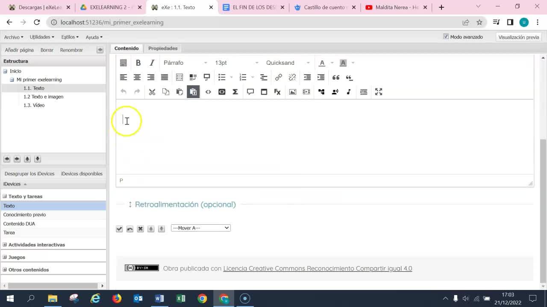Open the Firefox browser from the taskbar
Image resolution: width=547 pixels, height=307 pixels.
click(x=117, y=298)
